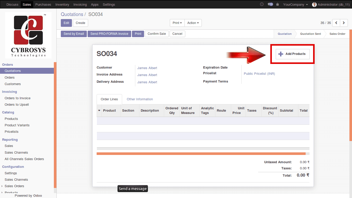Open All Channels Sales Orders
Screen dimensions: 352x198
tap(24, 159)
